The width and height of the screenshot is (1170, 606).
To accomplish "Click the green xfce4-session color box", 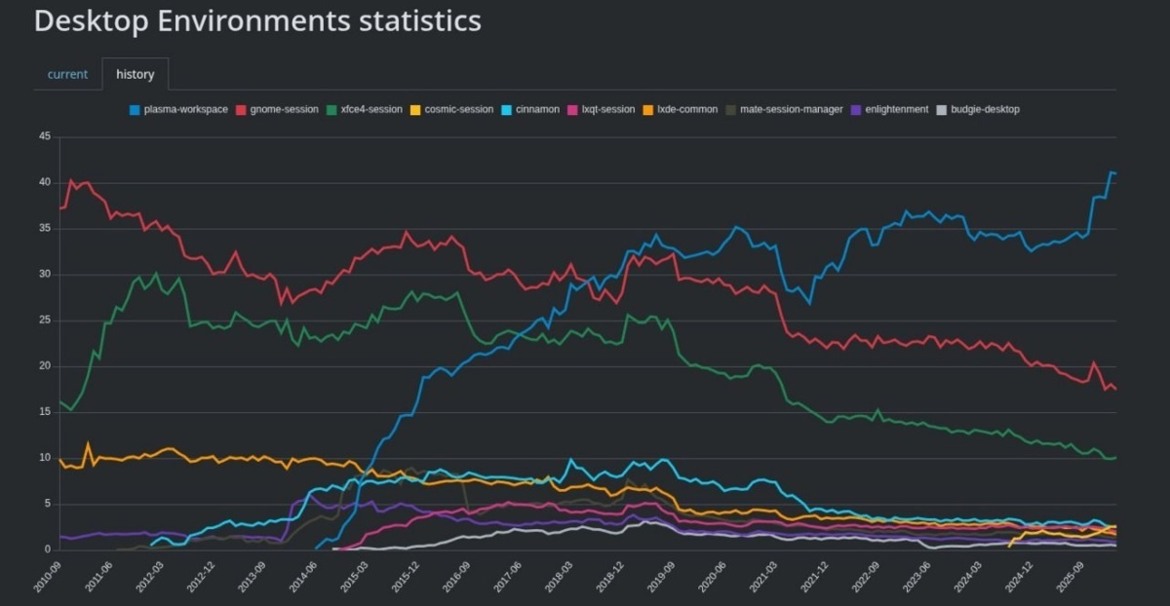I will [x=331, y=109].
